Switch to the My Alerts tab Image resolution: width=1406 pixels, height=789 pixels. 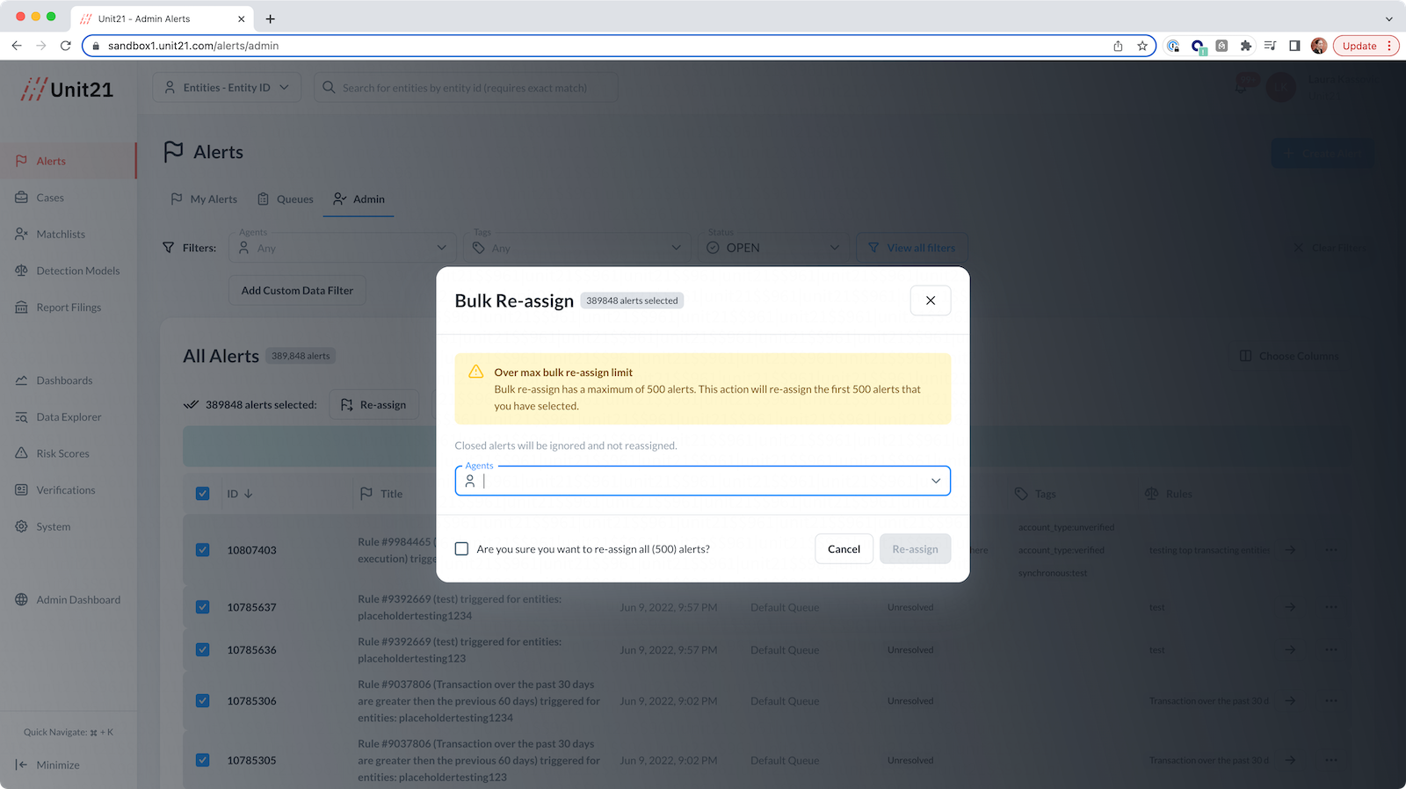(204, 199)
